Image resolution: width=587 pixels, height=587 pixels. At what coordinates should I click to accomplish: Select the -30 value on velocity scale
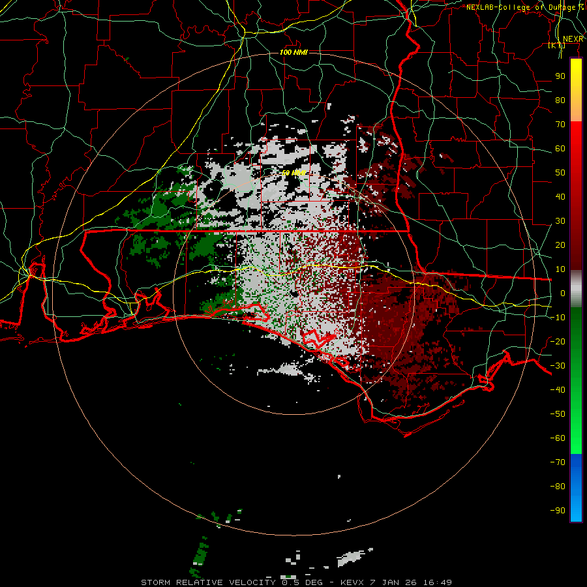tap(558, 366)
